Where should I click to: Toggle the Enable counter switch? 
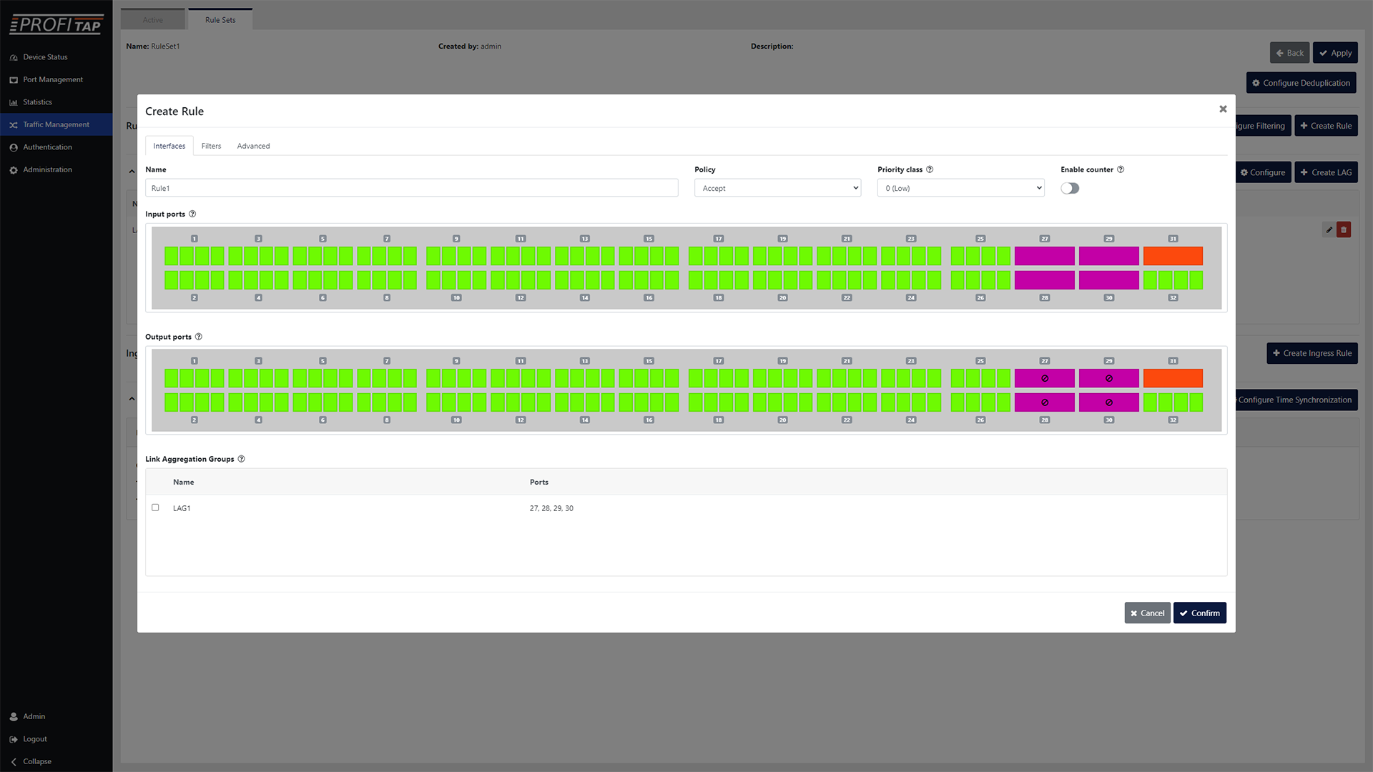1070,188
